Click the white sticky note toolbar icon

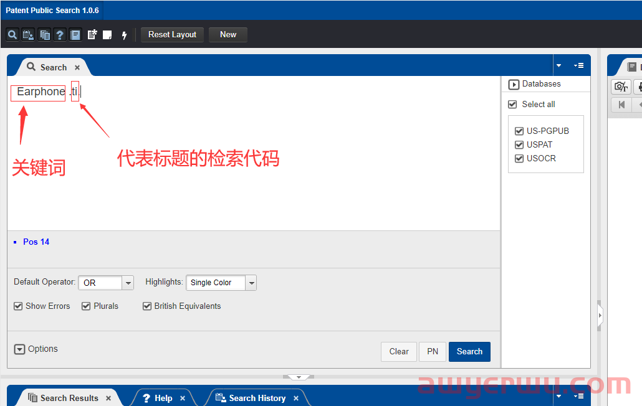(x=107, y=35)
